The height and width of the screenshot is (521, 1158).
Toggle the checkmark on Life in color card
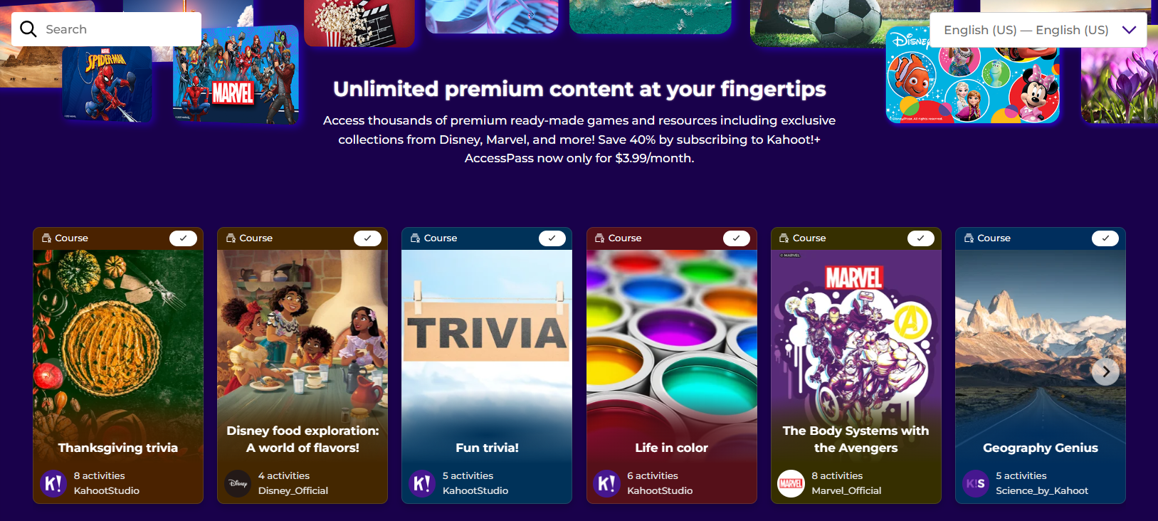[736, 238]
